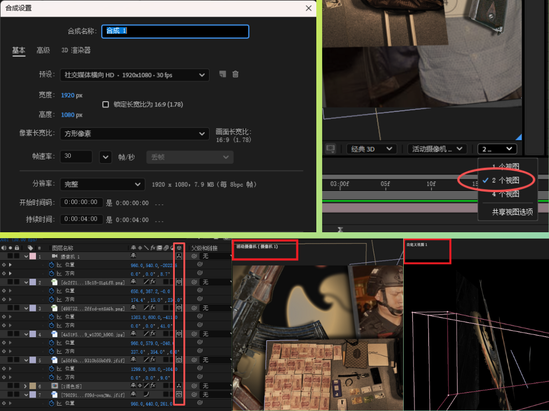The width and height of the screenshot is (549, 411).
Task: Click the blue 1920 width value
Action: click(x=68, y=95)
